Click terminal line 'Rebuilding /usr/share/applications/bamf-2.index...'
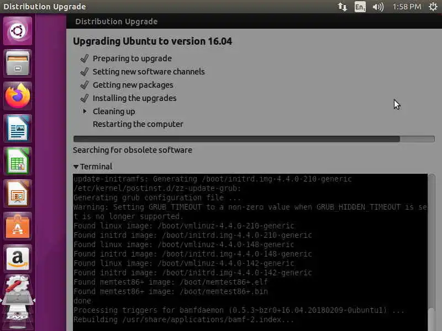The height and width of the screenshot is (331, 442). pyautogui.click(x=184, y=319)
